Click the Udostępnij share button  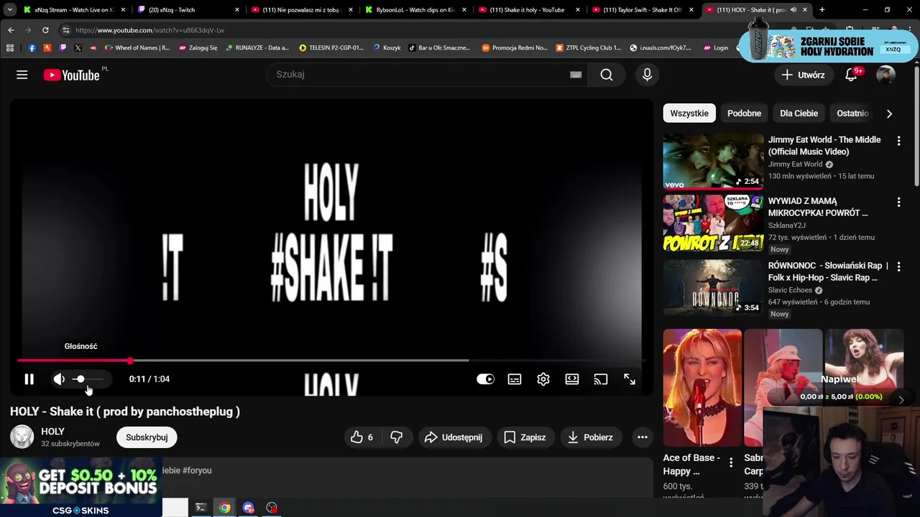coord(454,437)
